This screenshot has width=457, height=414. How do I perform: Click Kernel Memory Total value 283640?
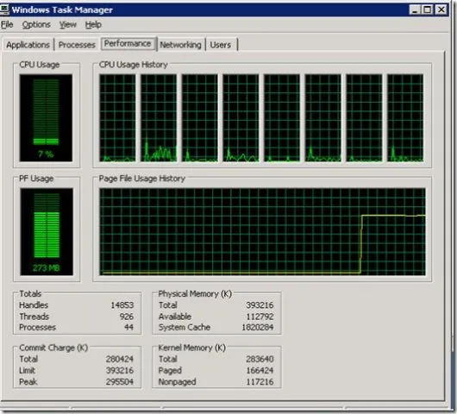pyautogui.click(x=260, y=359)
